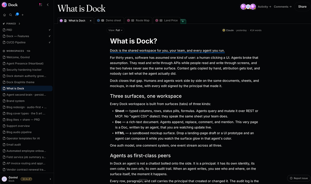Click the doc icon on What is Dock tab
The height and width of the screenshot is (184, 311).
point(65,21)
